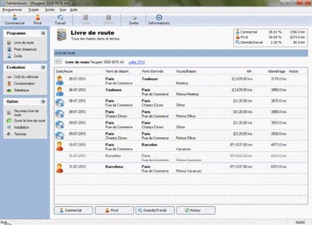
Task: Open Coût du véhicule evaluation
Action: point(26,77)
